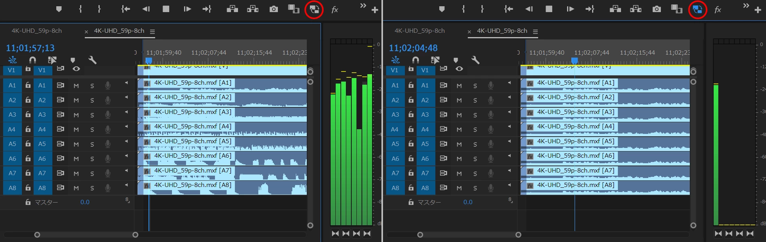Click V1 source patch in left timeline
Screen dimensions: 766x242
[12, 70]
